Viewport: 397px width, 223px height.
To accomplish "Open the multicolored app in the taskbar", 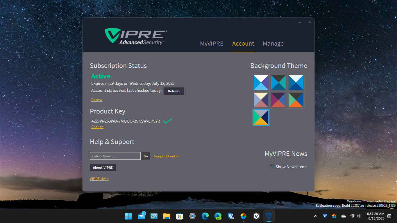I will [244, 216].
